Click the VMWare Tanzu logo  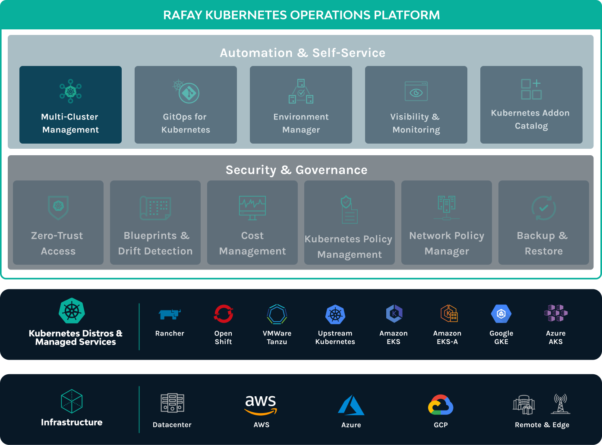point(277,314)
